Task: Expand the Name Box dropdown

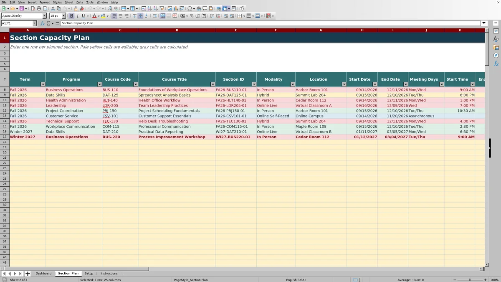Action: (x=34, y=23)
